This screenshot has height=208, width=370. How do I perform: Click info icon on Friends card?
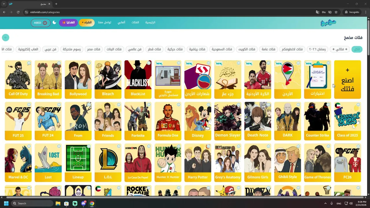(119, 105)
